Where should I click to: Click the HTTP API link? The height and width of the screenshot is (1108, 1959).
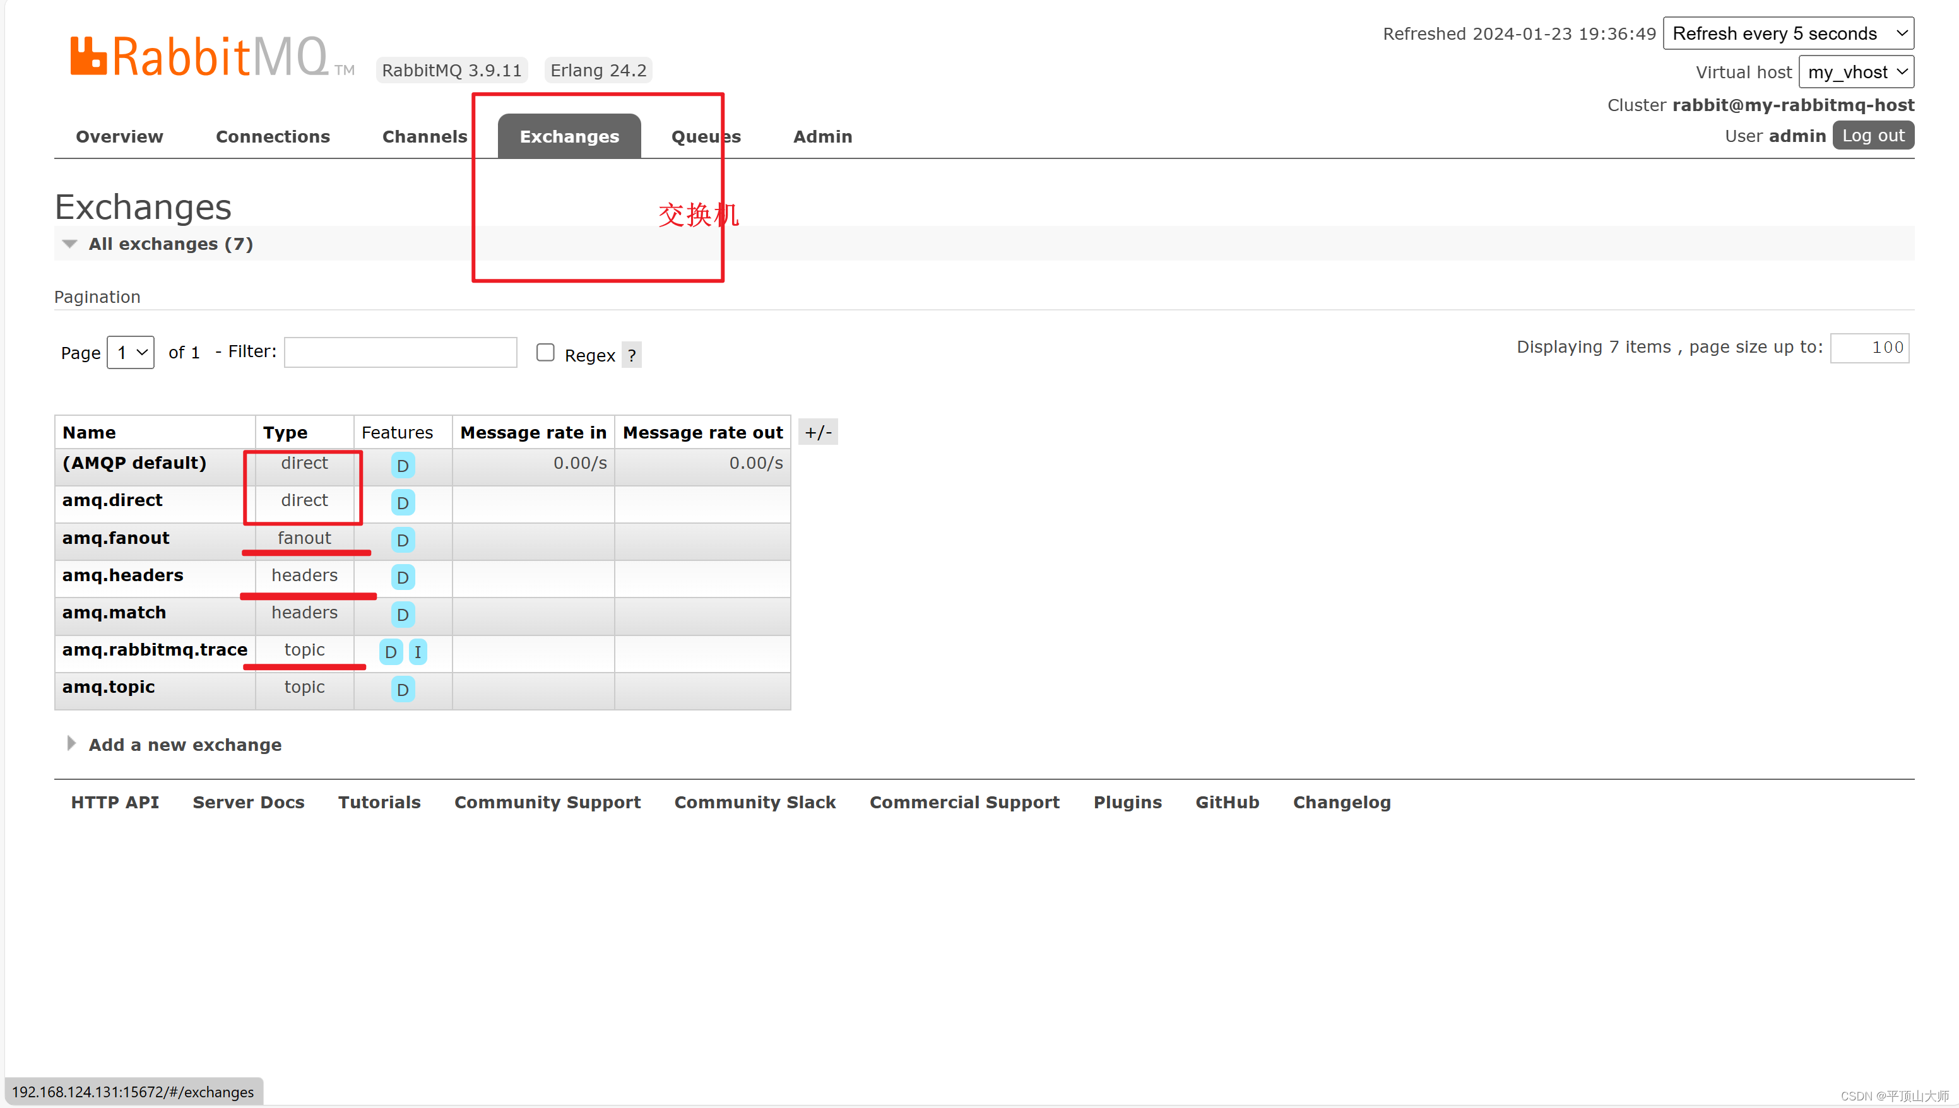[x=114, y=801]
